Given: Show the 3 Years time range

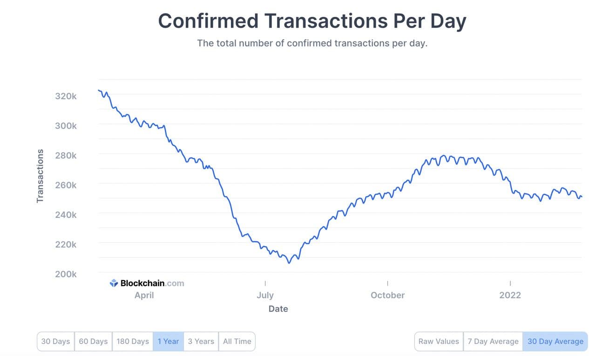Looking at the screenshot, I should [x=201, y=341].
